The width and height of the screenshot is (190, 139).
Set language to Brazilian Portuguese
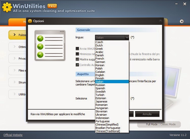coord(112,128)
